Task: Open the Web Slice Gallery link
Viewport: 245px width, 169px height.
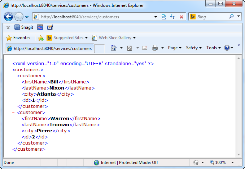Action: tap(114, 38)
